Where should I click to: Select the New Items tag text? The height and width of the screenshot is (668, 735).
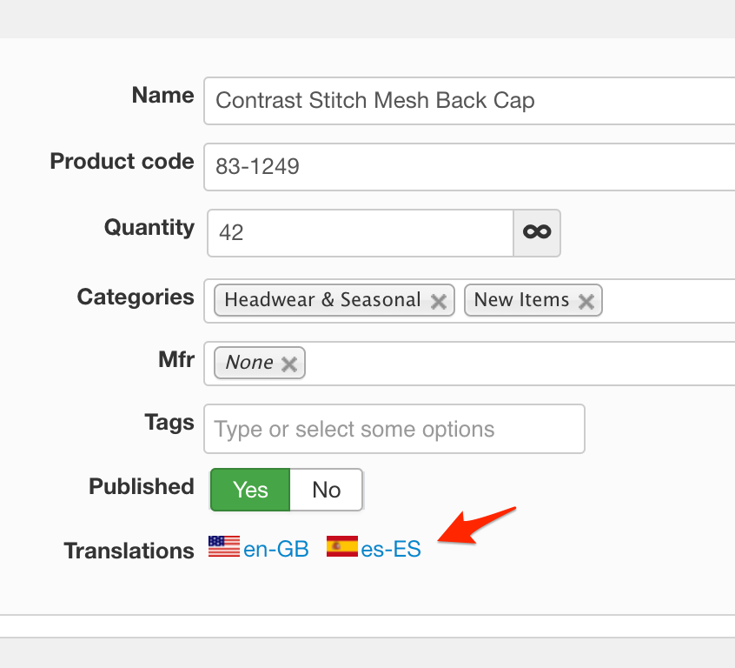click(x=521, y=300)
